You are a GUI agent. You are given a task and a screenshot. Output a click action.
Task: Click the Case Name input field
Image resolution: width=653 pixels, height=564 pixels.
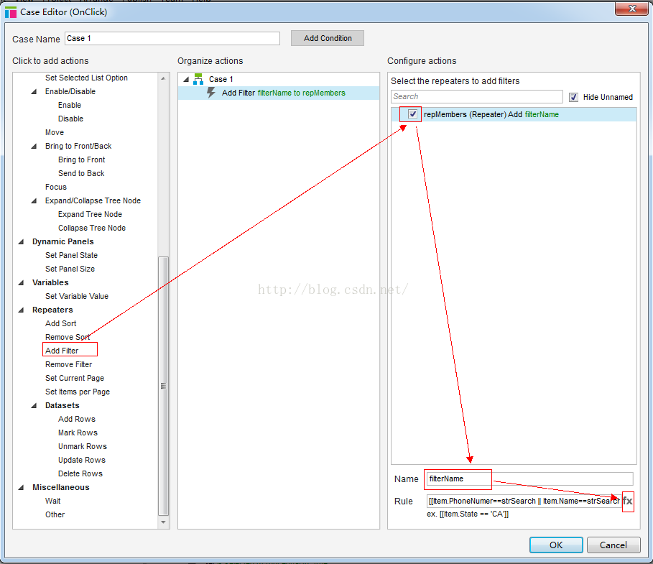coord(172,38)
